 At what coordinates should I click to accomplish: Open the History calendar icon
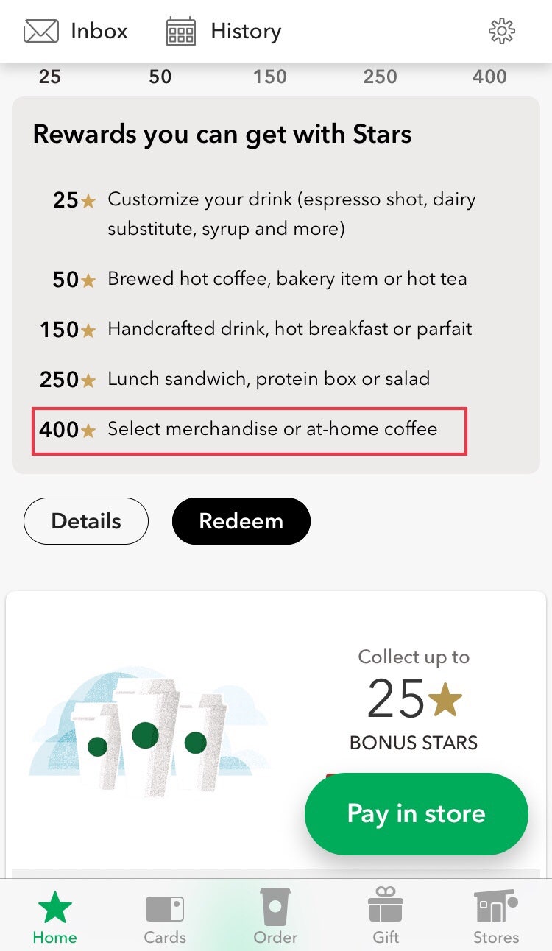click(181, 32)
